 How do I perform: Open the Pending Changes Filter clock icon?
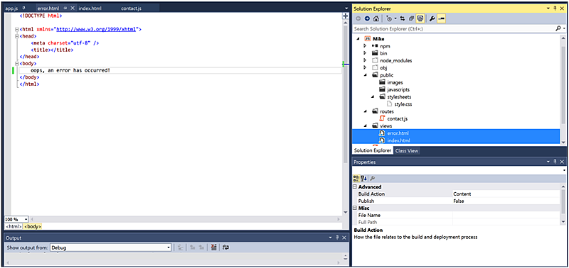coord(389,18)
